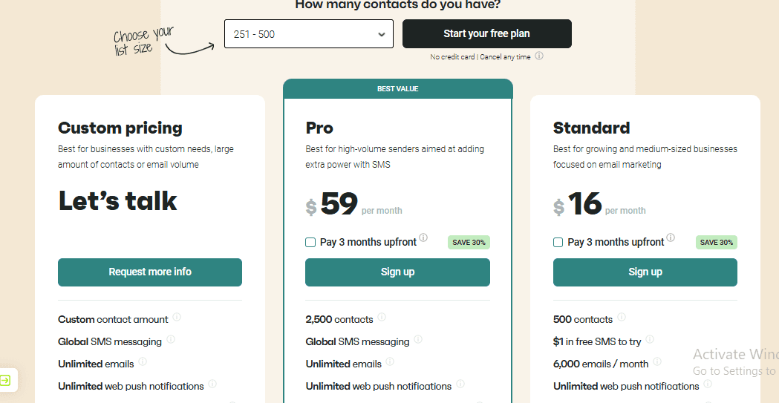Click Start your free plan button
This screenshot has height=403, width=779.
point(486,33)
